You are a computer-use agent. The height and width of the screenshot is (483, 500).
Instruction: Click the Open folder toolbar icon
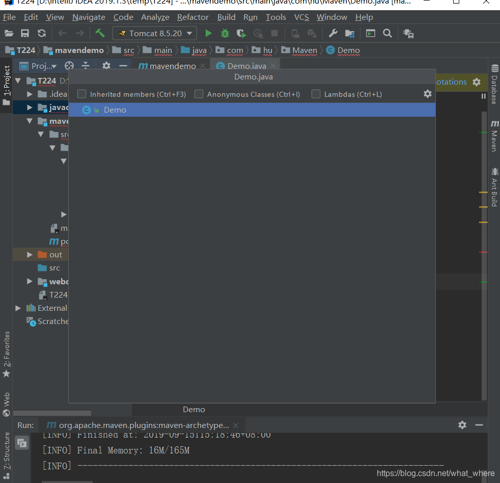9,33
